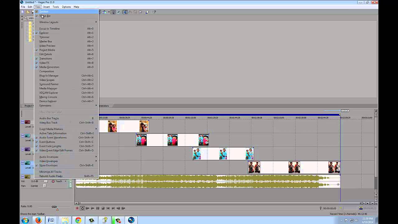Click first video thumbnail on track 4

coord(254,167)
